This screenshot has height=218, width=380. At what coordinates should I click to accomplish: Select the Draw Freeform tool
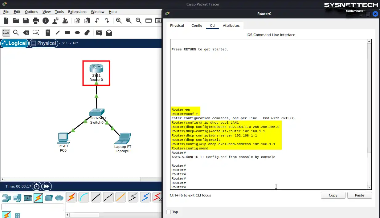pyautogui.click(x=87, y=32)
